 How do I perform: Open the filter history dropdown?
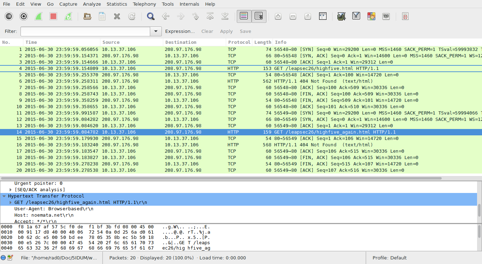coord(156,31)
